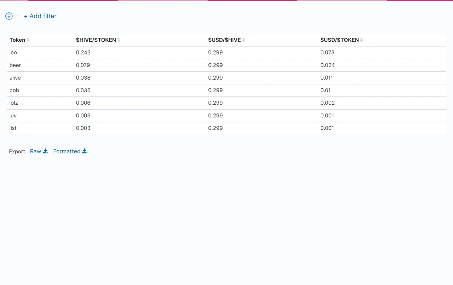Click the 0.299 value in list row
Screen dimensions: 453x285
click(216, 128)
